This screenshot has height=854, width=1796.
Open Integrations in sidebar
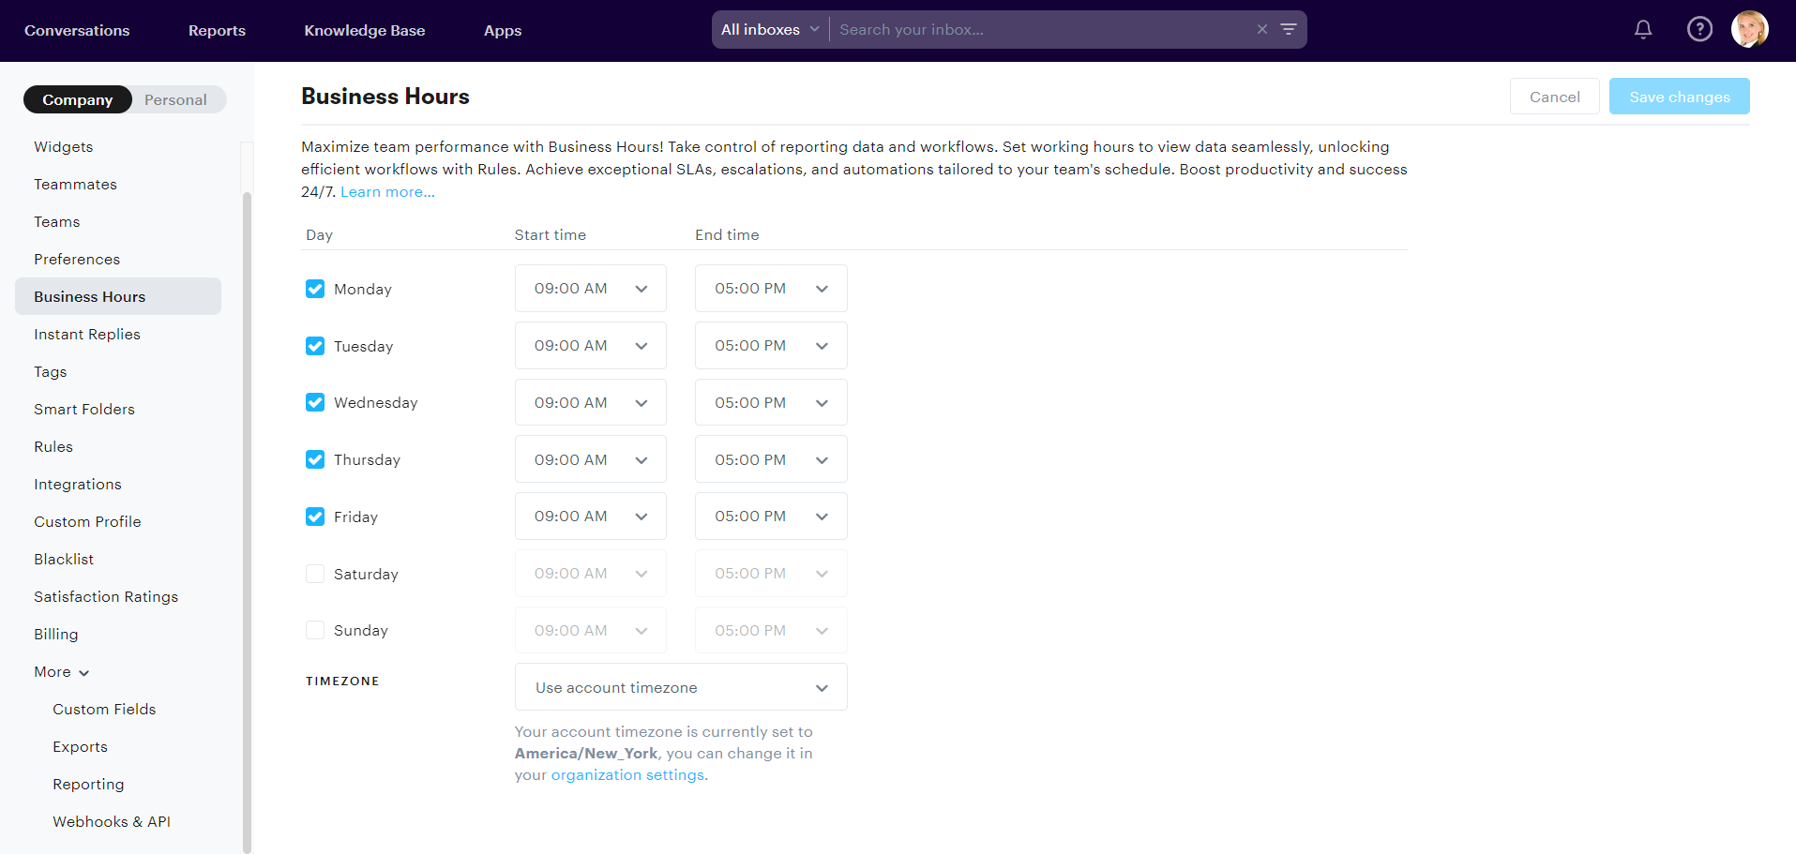[118, 484]
